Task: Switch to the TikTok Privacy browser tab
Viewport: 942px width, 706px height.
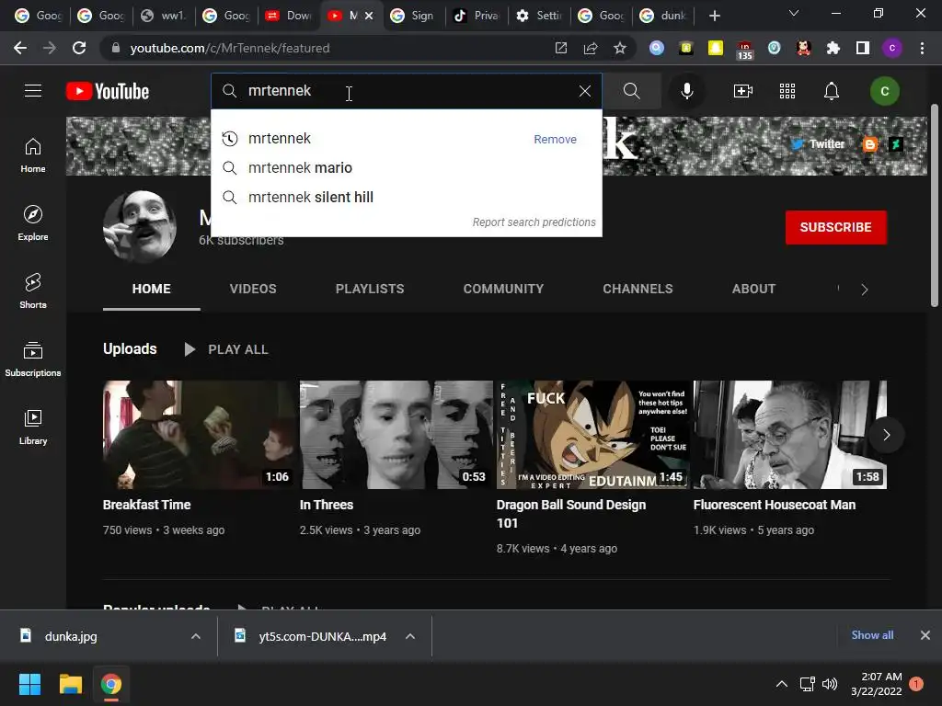Action: click(477, 16)
